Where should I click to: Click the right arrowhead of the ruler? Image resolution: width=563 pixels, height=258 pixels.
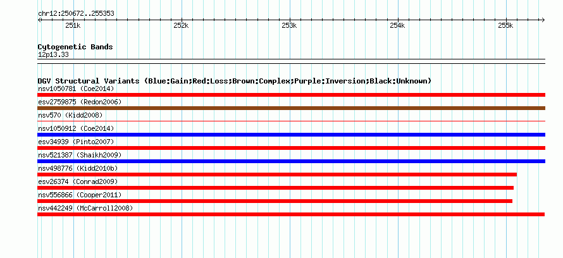[543, 20]
